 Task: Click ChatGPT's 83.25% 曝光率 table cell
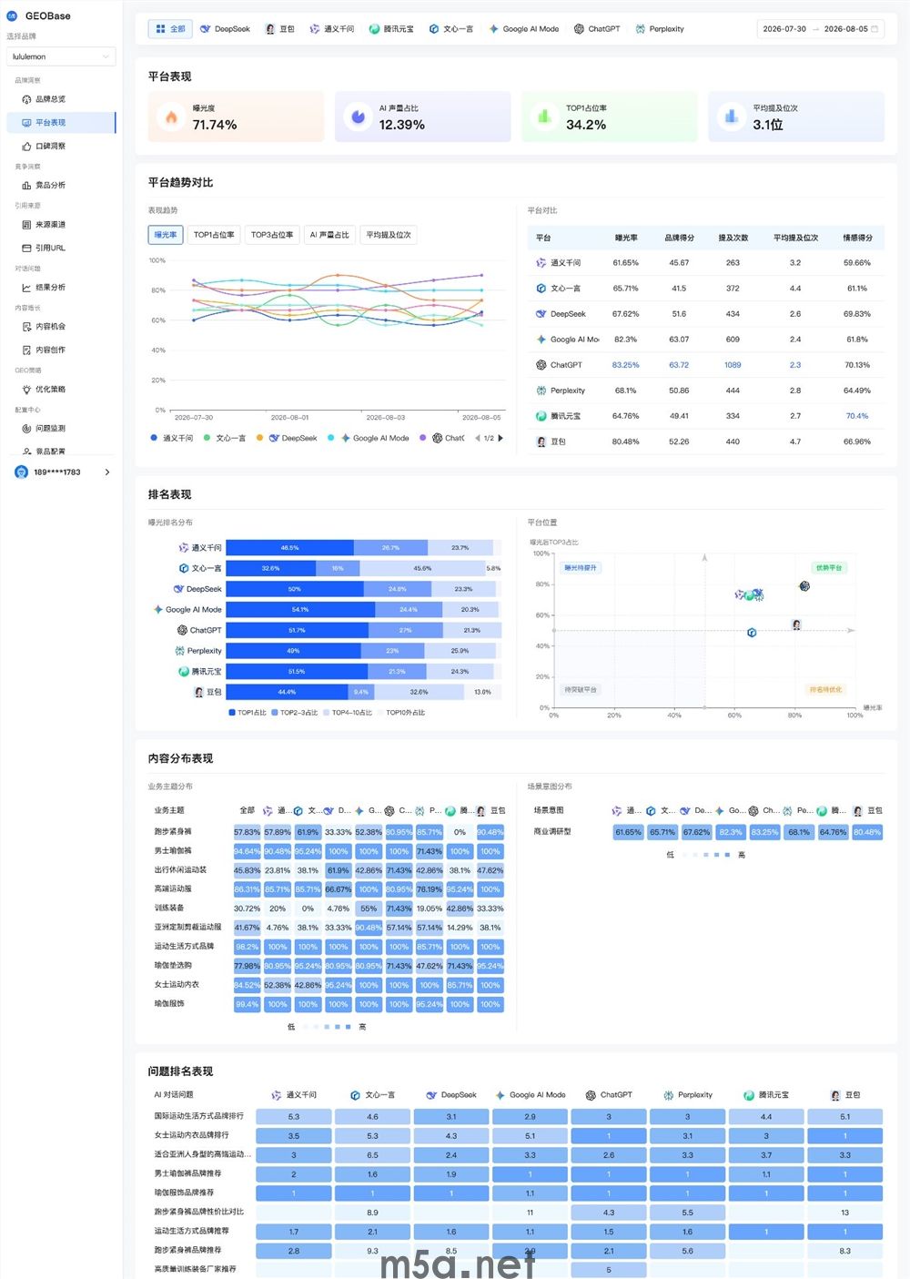click(x=625, y=365)
